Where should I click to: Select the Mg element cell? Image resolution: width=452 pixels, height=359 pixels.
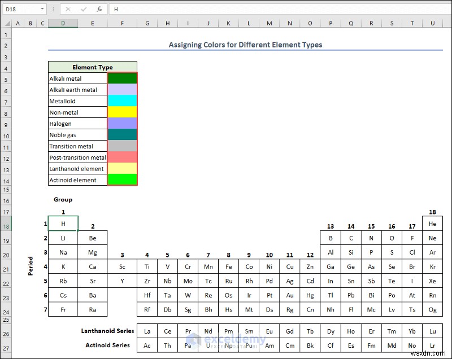93,252
